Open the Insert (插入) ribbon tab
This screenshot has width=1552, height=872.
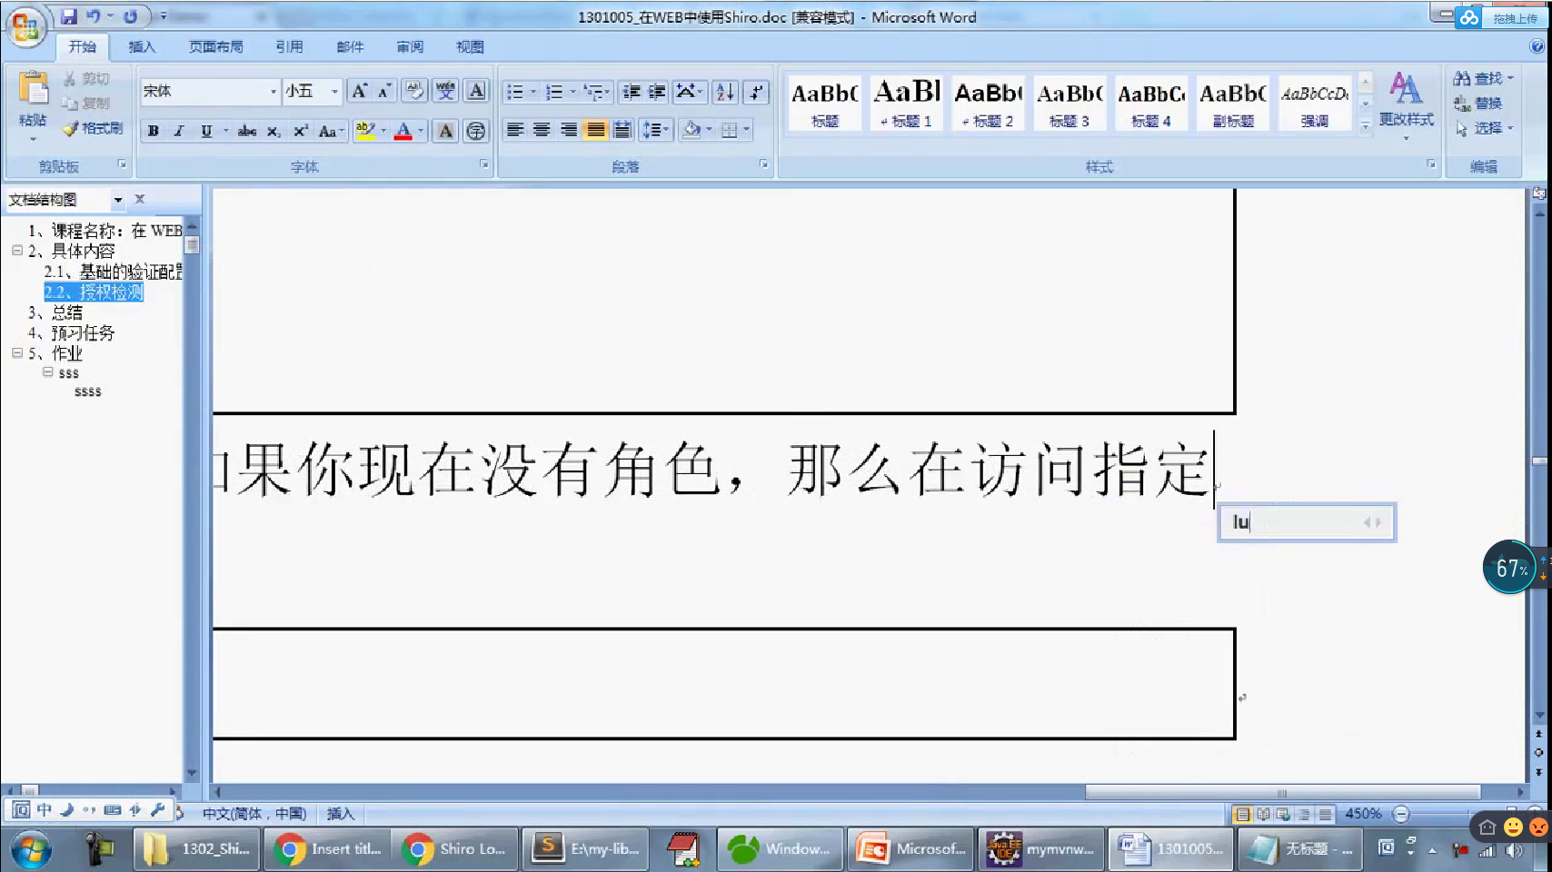142,47
